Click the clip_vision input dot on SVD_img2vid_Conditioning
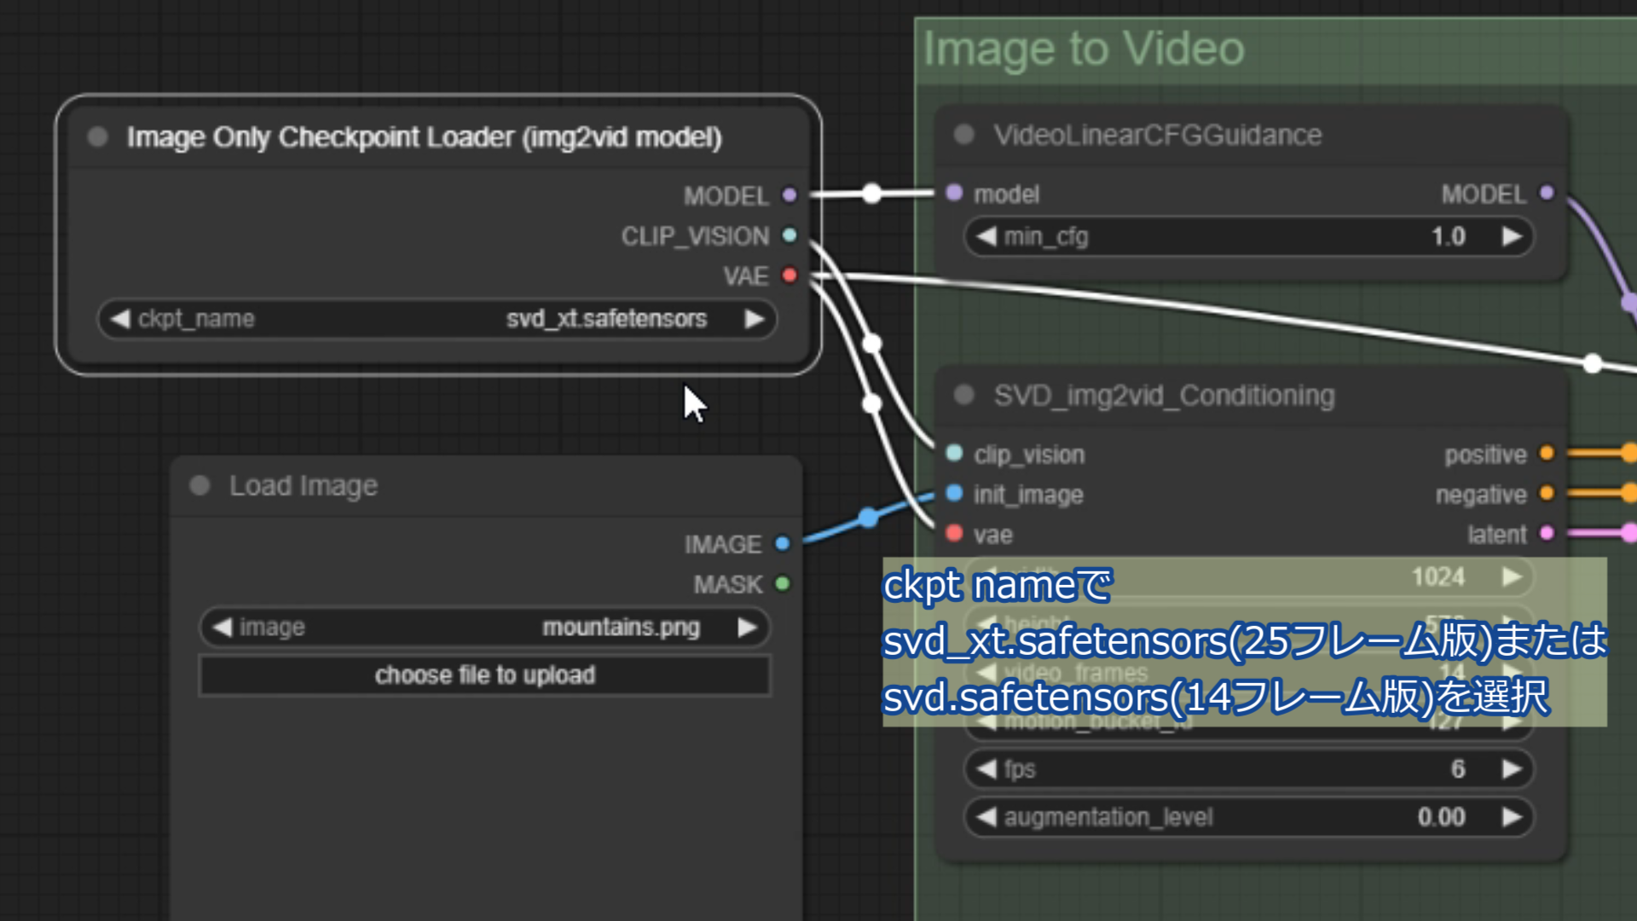 click(952, 454)
